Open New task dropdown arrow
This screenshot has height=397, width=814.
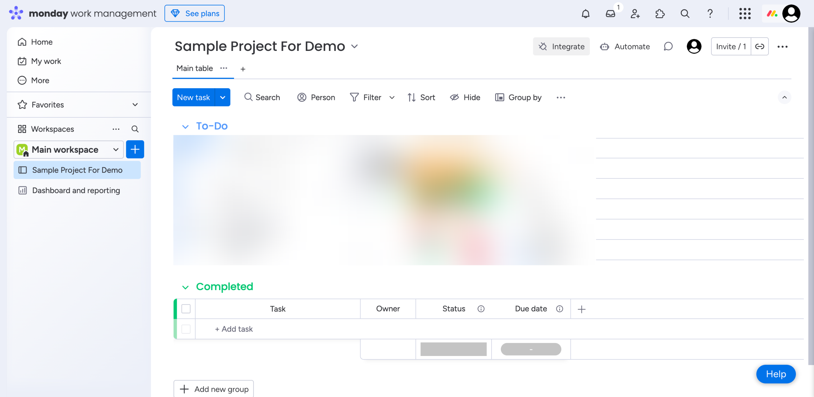click(223, 97)
